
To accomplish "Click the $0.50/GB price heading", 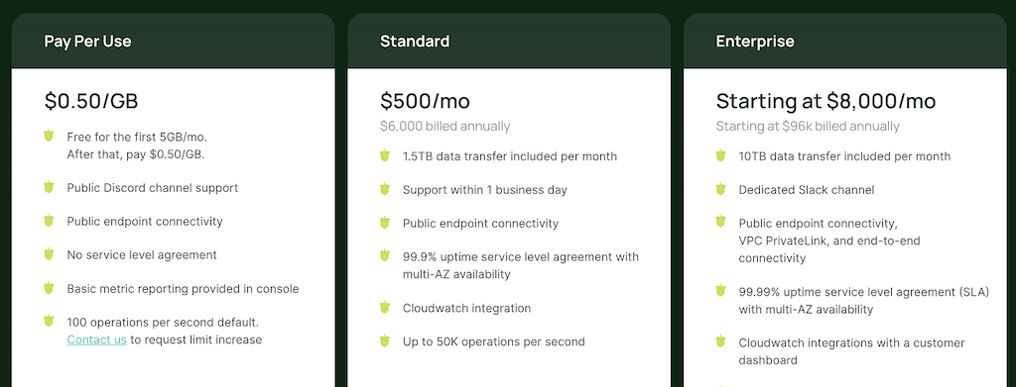I will (x=91, y=101).
